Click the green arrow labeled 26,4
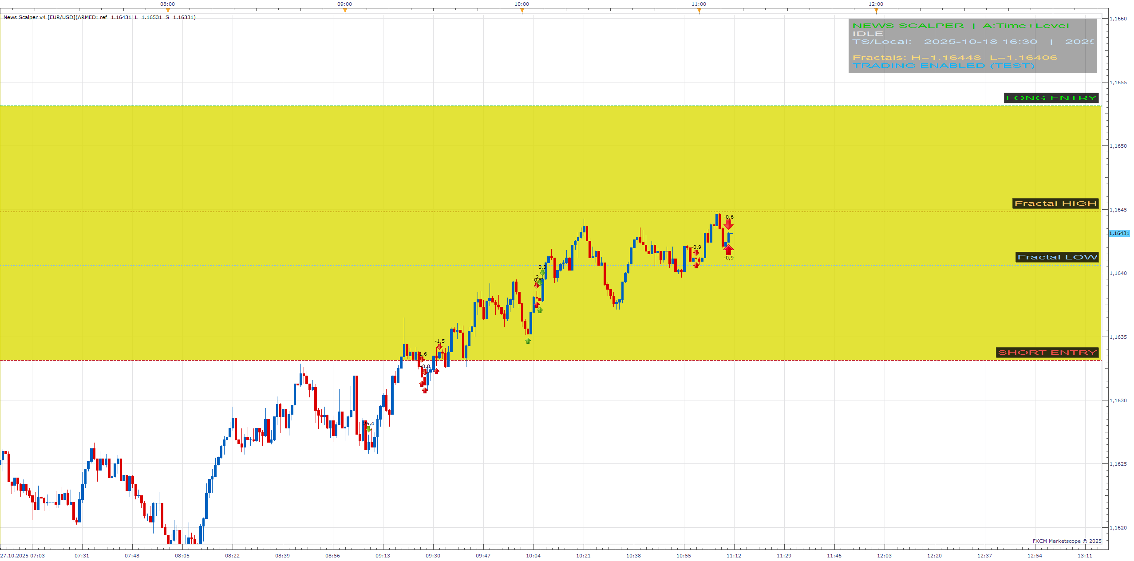Screen dimensions: 1134x561 [x=368, y=429]
